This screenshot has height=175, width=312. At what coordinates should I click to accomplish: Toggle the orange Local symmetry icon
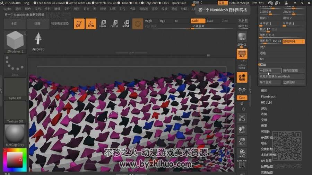pyautogui.click(x=242, y=77)
